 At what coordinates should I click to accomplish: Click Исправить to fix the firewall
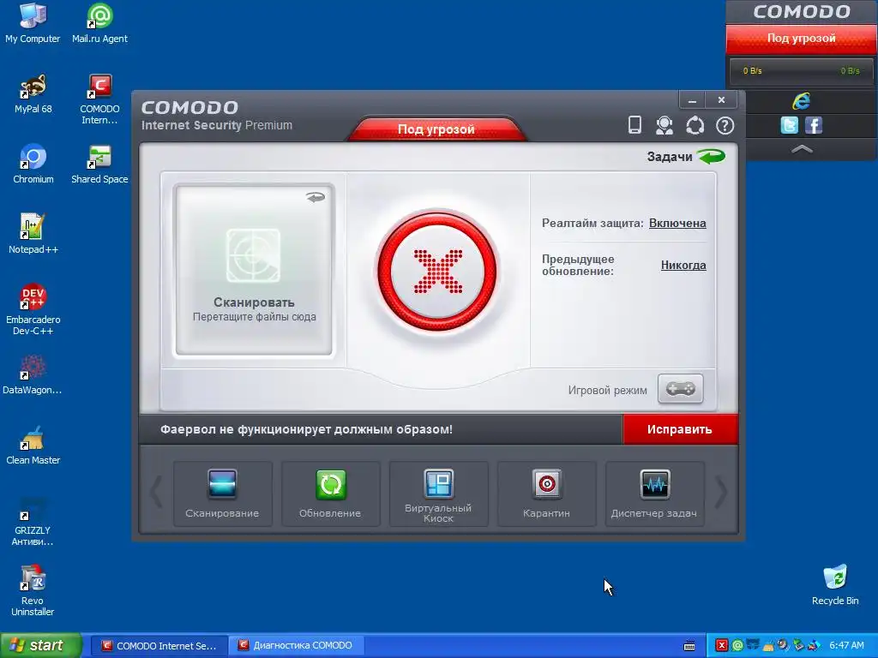pyautogui.click(x=680, y=429)
